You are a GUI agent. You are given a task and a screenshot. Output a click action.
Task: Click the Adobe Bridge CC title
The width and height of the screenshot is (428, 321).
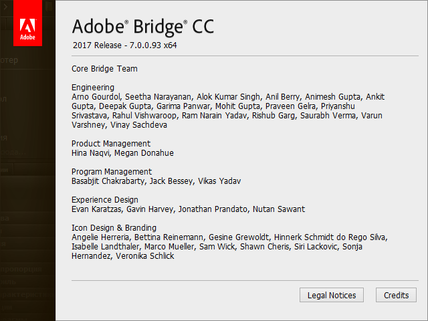[x=142, y=27]
